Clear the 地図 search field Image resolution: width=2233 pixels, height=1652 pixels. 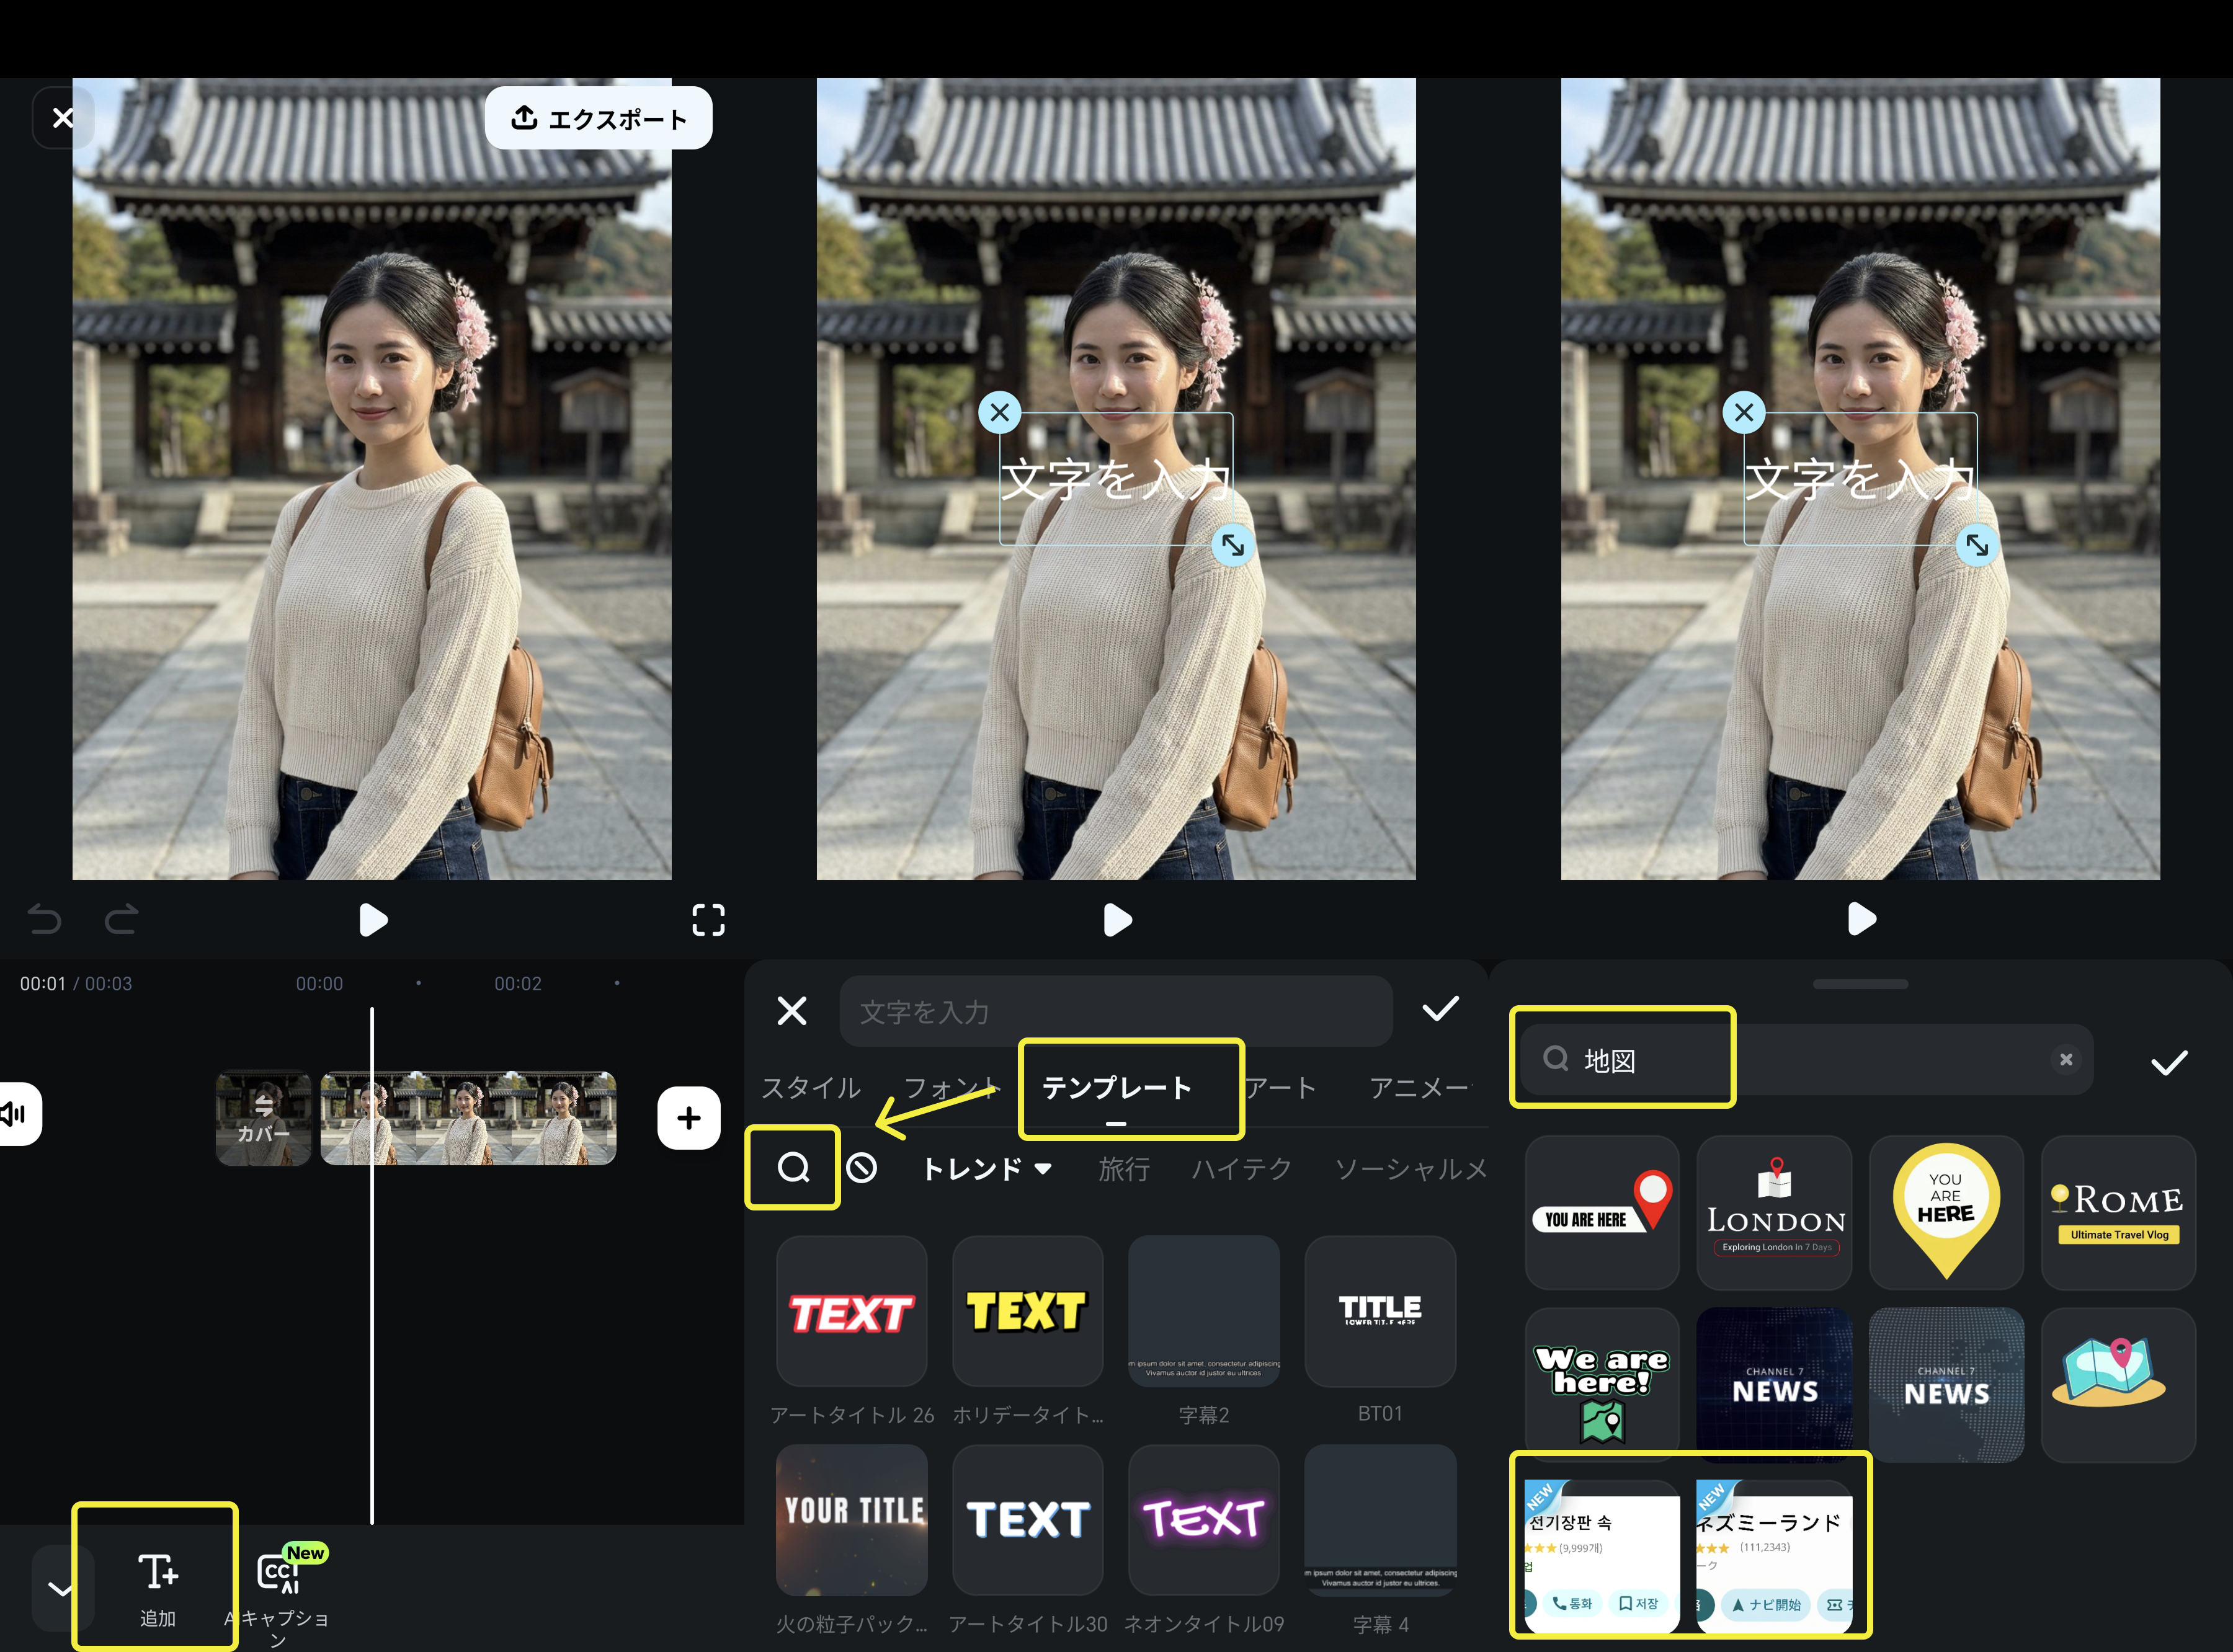(x=2066, y=1059)
